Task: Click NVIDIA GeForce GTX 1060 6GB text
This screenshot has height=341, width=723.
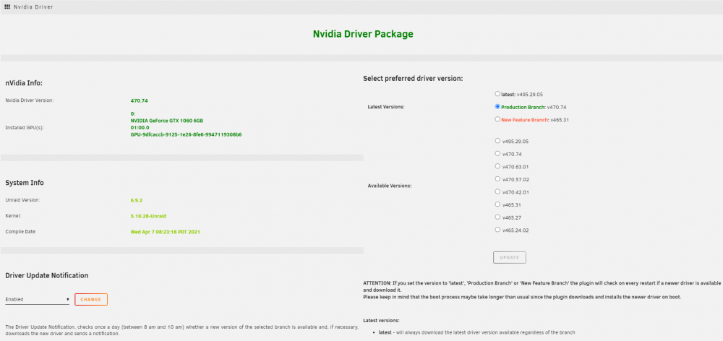Action: [x=167, y=121]
